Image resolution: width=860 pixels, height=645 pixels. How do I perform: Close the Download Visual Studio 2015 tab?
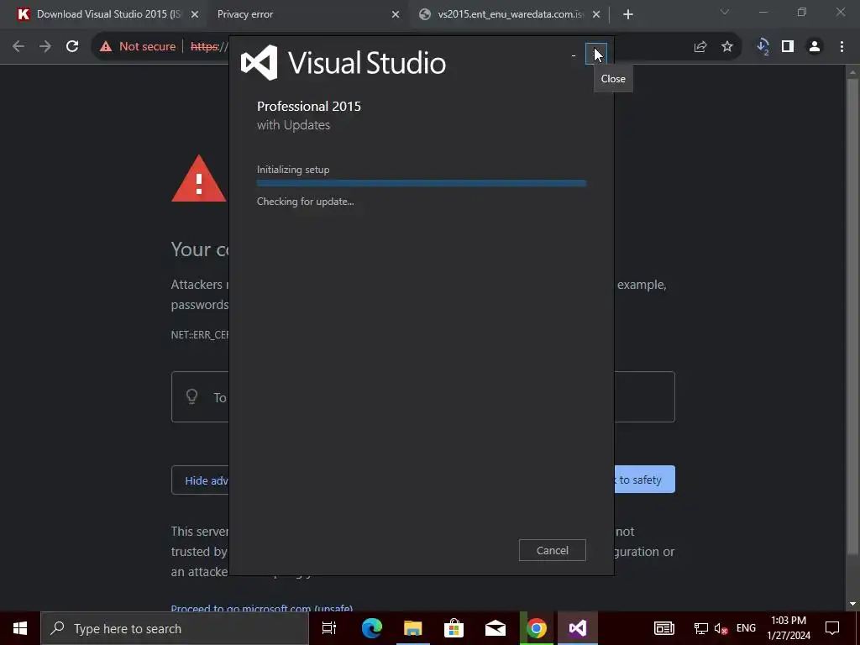195,14
